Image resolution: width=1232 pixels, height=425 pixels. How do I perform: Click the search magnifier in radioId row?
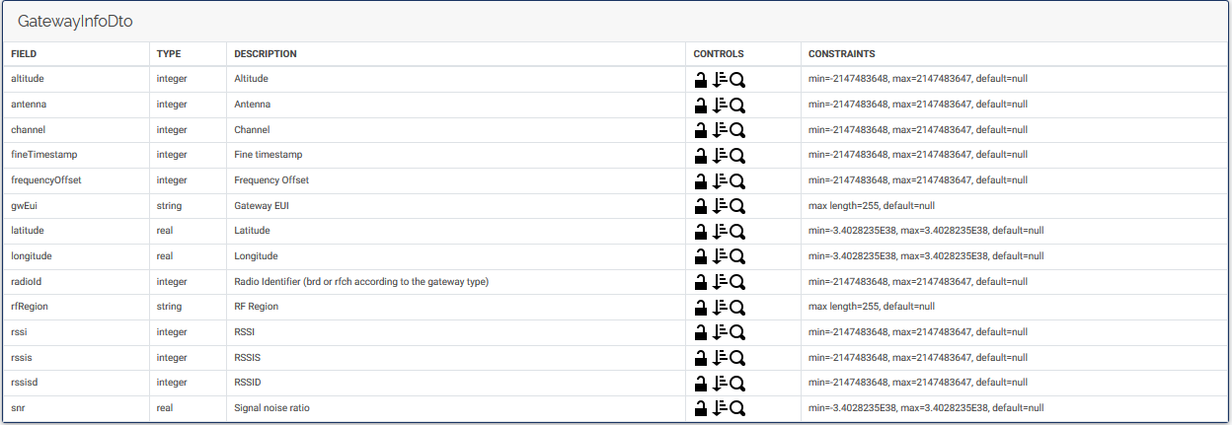coord(736,282)
